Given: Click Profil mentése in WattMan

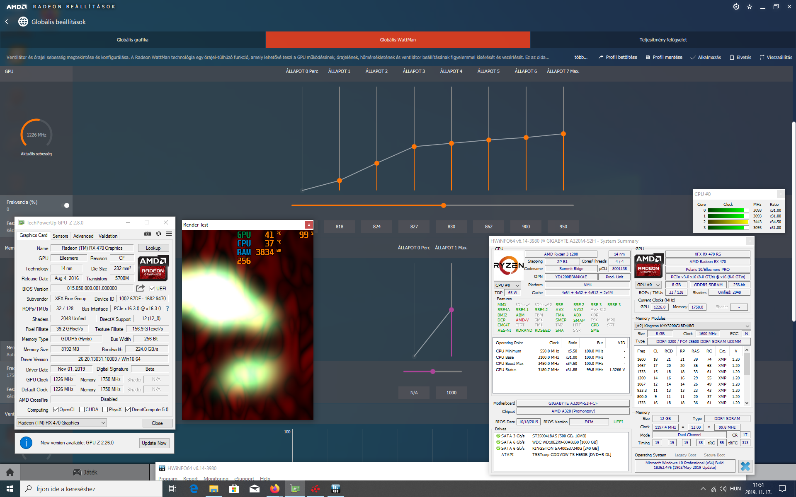Looking at the screenshot, I should click(664, 57).
